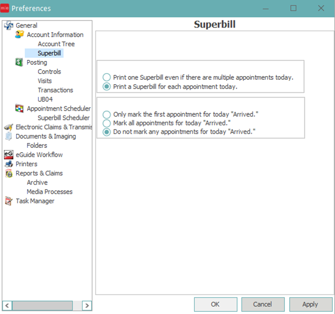
Task: Click the Reports & Claims icon
Action: pyautogui.click(x=8, y=173)
